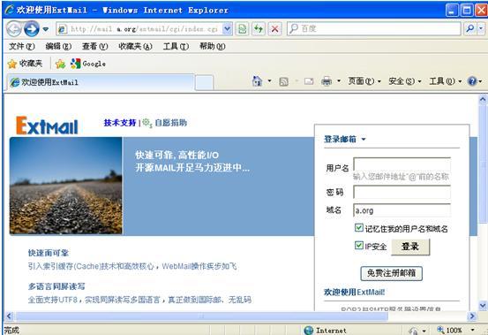The width and height of the screenshot is (488, 335).
Task: Toggle the remember username and domain checkbox
Action: (x=358, y=228)
